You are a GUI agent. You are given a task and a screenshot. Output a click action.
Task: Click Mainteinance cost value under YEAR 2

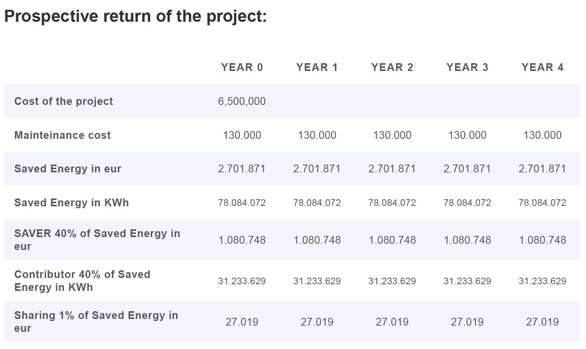click(392, 135)
